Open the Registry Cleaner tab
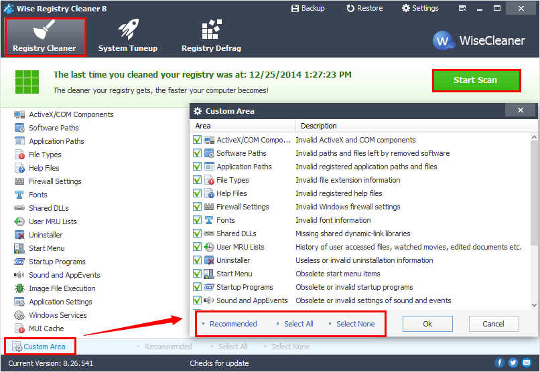The width and height of the screenshot is (540, 372). pyautogui.click(x=45, y=37)
